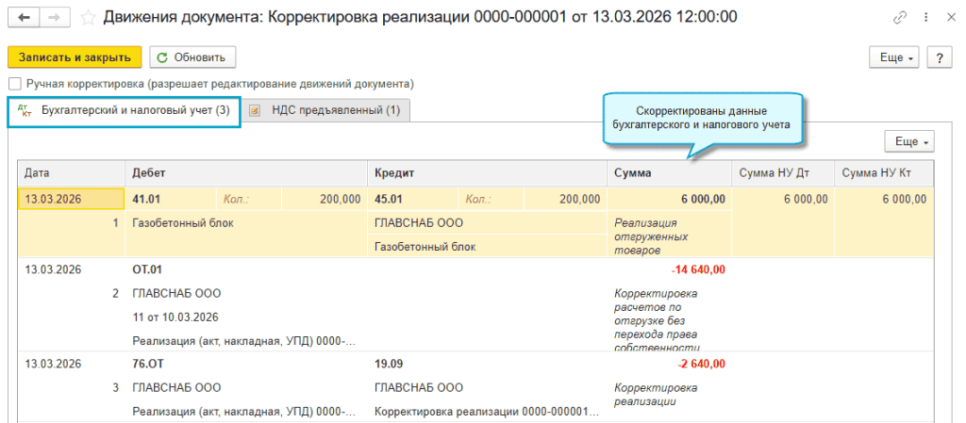Viewport: 966px width, 423px height.
Task: Click the НДС предъявленный tab icon
Action: click(x=255, y=111)
